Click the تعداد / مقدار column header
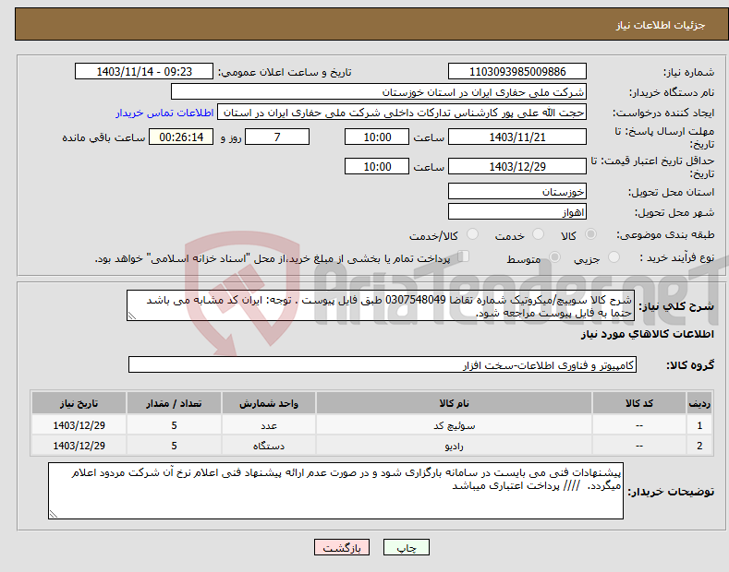729x572 pixels. point(174,403)
